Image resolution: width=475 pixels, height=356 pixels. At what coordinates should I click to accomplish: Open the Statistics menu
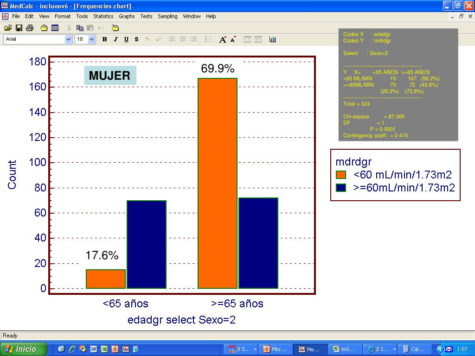click(x=103, y=16)
